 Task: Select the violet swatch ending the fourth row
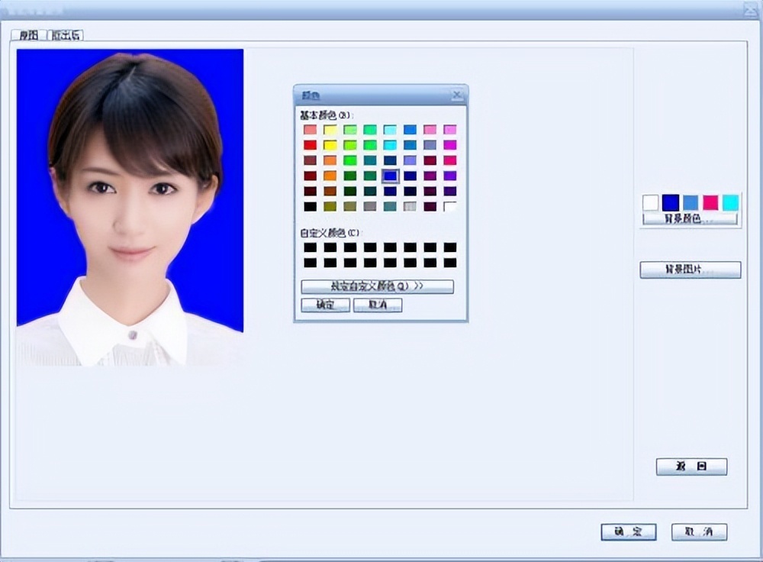[450, 176]
